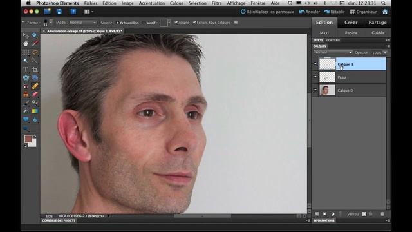Select the Healing Brush bandage tool
The image size is (412, 232).
pos(35,86)
